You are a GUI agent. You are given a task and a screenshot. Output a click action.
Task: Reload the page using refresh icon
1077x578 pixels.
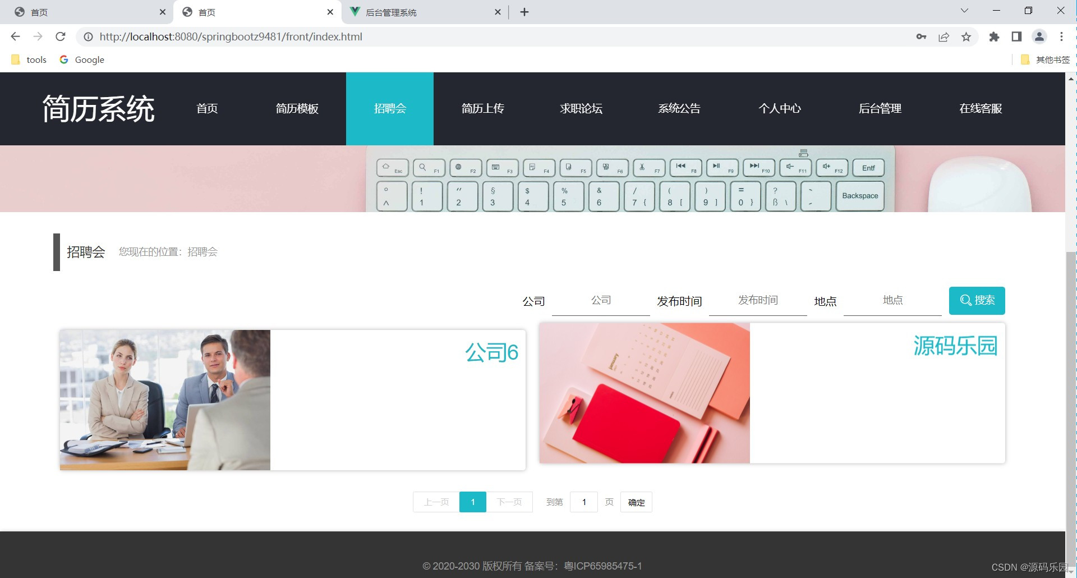[x=61, y=36]
